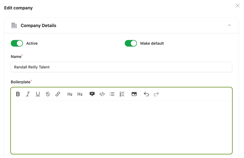Image resolution: width=244 pixels, height=158 pixels.
Task: Apply underline formatting in the editor
Action: click(x=38, y=94)
